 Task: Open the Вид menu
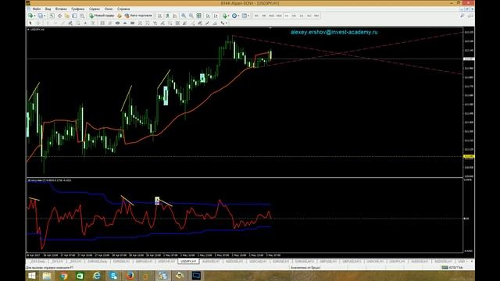coord(48,9)
